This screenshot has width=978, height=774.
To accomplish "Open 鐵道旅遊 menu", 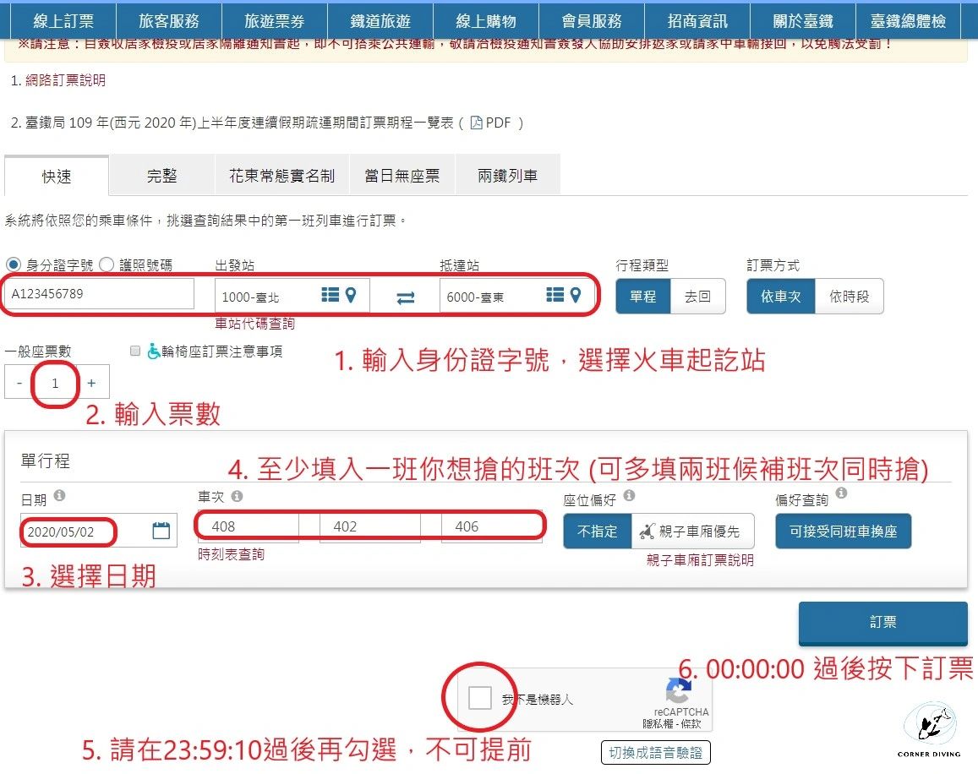I will (380, 21).
